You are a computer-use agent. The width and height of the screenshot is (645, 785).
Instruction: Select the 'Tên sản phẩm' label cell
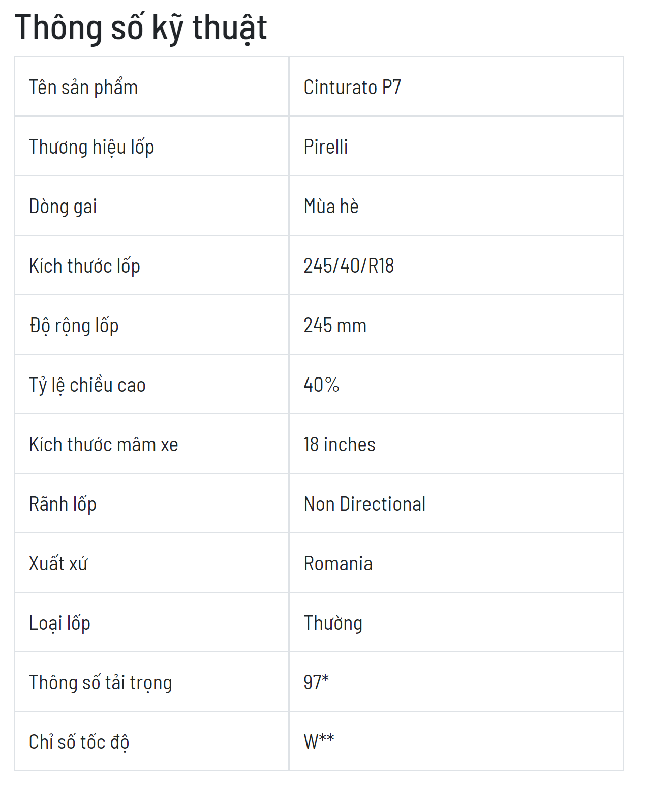coord(151,86)
